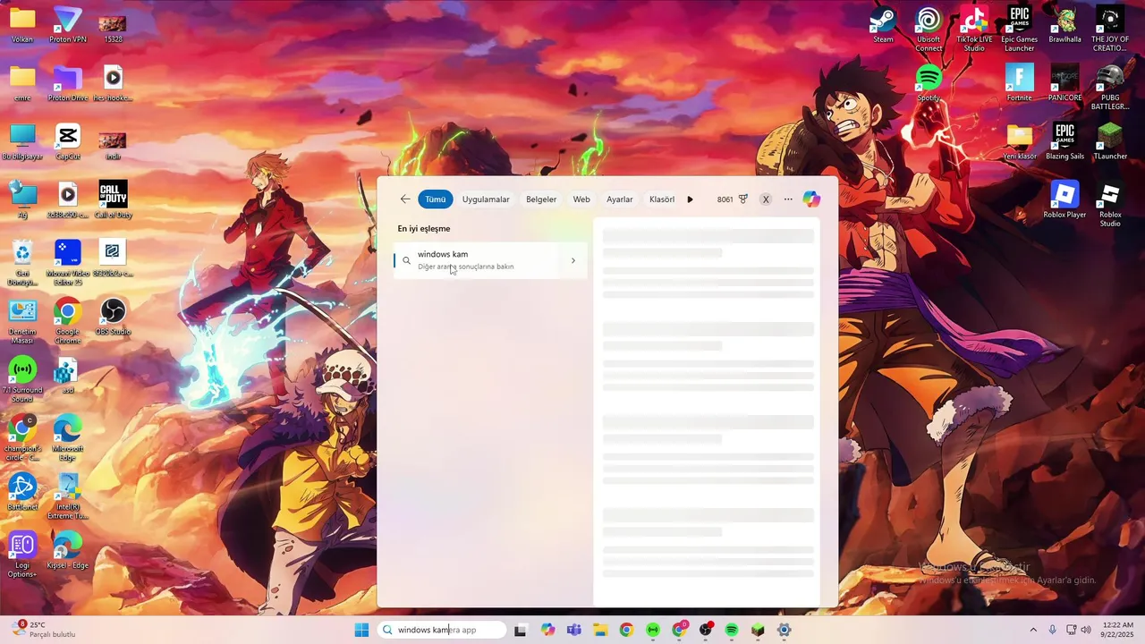Select the PUBG BATTLEGR... shortcut
The width and height of the screenshot is (1145, 644).
[1110, 88]
